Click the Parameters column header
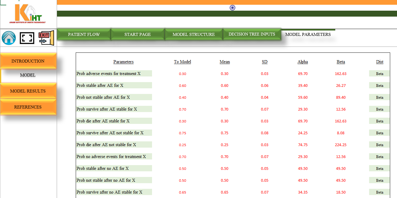The image size is (397, 198). [124, 62]
